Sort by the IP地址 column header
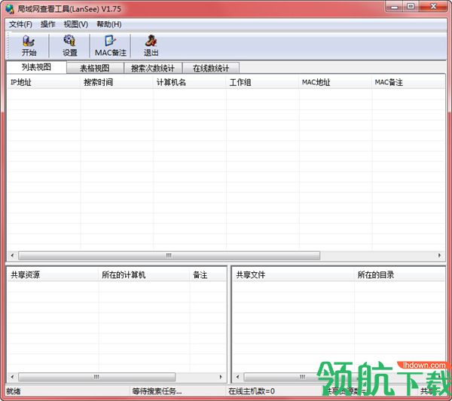This screenshot has height=401, width=452. tap(44, 82)
